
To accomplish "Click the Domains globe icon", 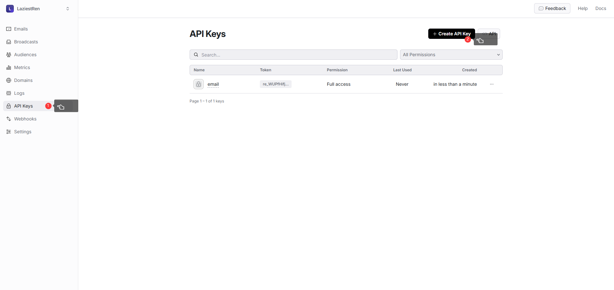I will pyautogui.click(x=9, y=80).
